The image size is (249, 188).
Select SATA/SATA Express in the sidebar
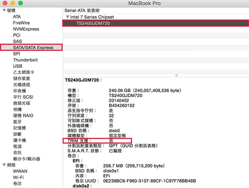tap(31, 47)
